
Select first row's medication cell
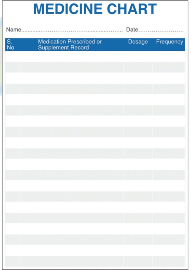click(72, 57)
